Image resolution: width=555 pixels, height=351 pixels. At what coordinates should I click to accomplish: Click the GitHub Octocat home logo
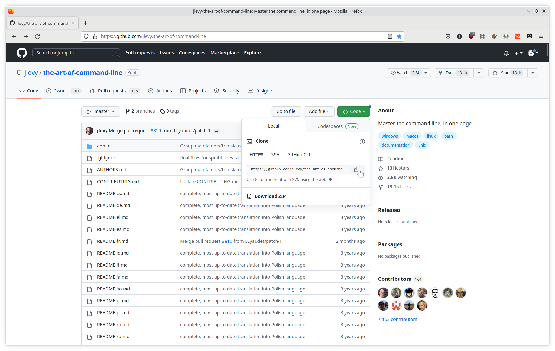coord(22,53)
